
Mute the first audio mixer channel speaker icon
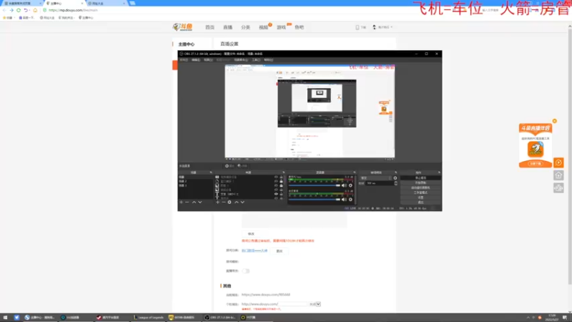click(344, 185)
